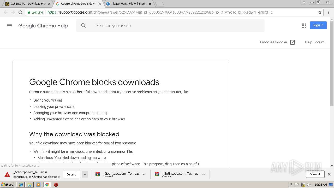This screenshot has width=334, height=188.
Task: Click Google Chrome Help title
Action: (43, 26)
